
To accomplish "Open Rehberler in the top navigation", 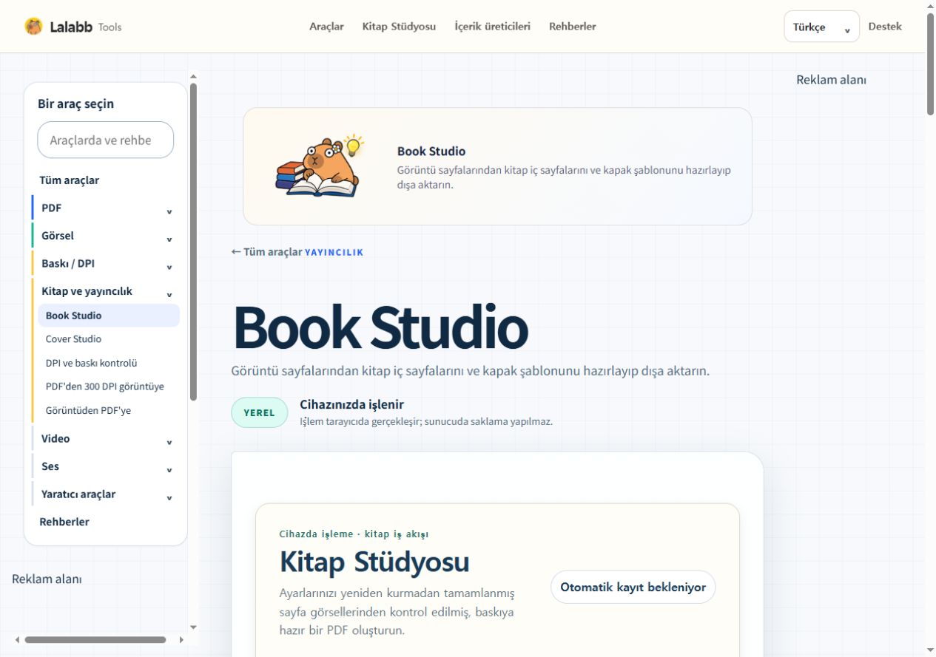I will click(x=572, y=27).
